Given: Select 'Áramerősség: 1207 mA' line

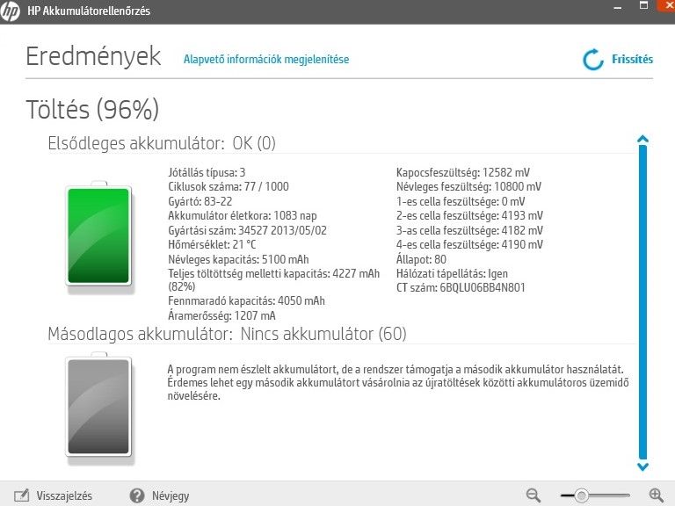Looking at the screenshot, I should tap(221, 315).
